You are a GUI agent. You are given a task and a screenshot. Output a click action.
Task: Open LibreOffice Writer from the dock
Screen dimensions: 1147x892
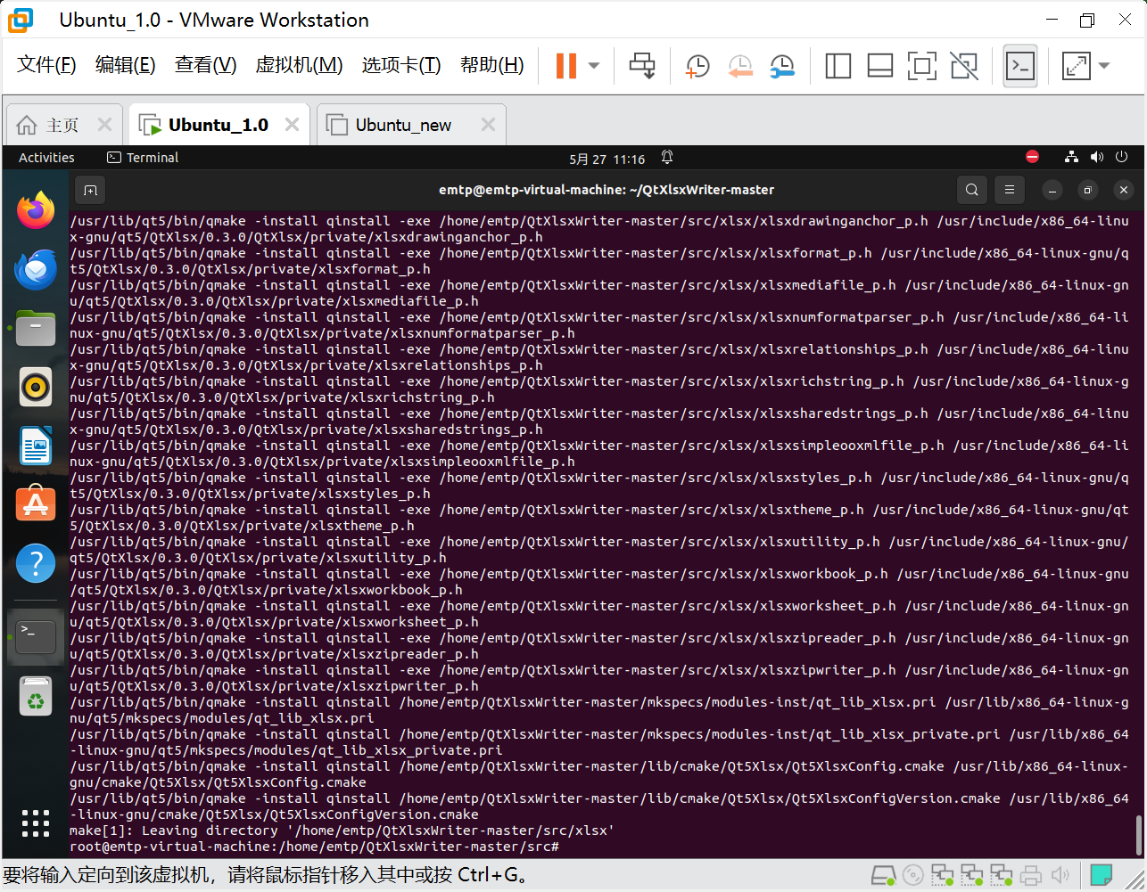36,446
